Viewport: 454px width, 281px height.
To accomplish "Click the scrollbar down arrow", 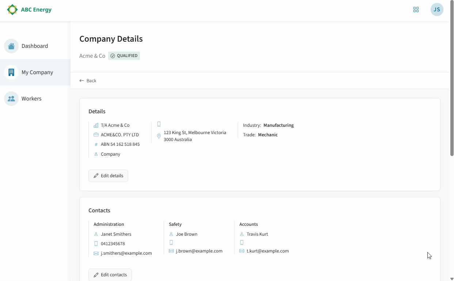I will pos(452,279).
